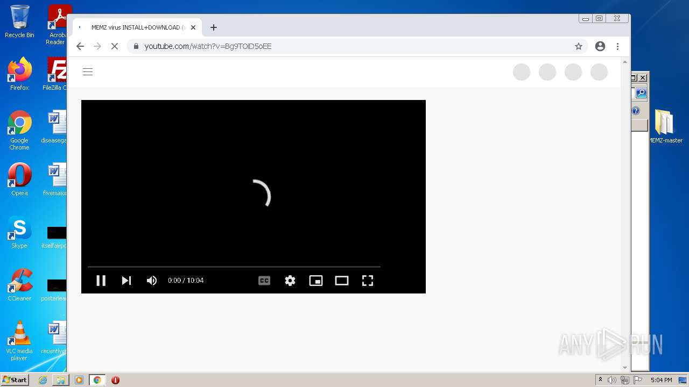Open the network tray icon
689x387 pixels.
coord(624,380)
